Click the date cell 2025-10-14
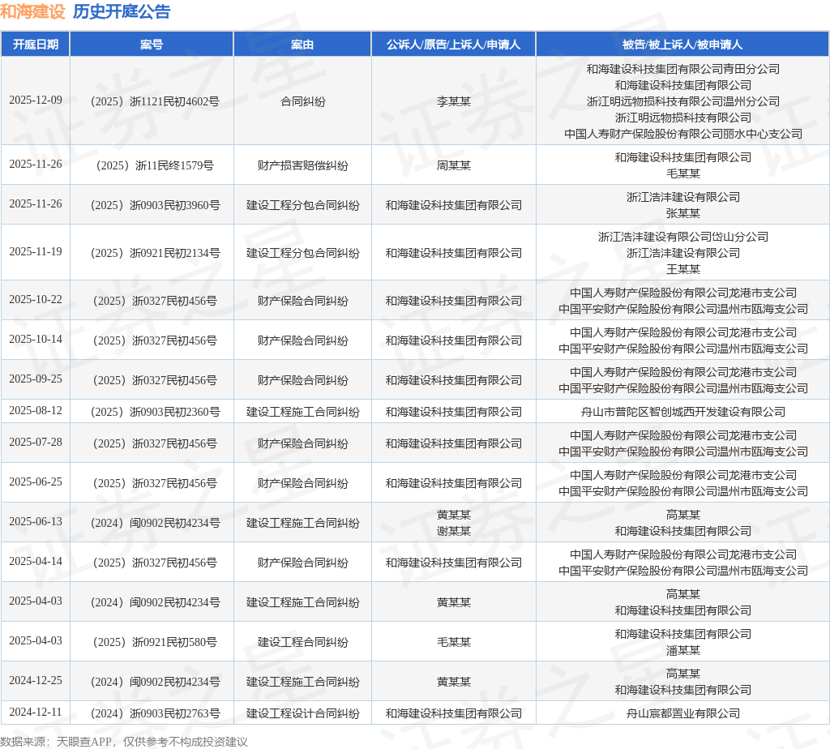830x749 pixels. 36,340
